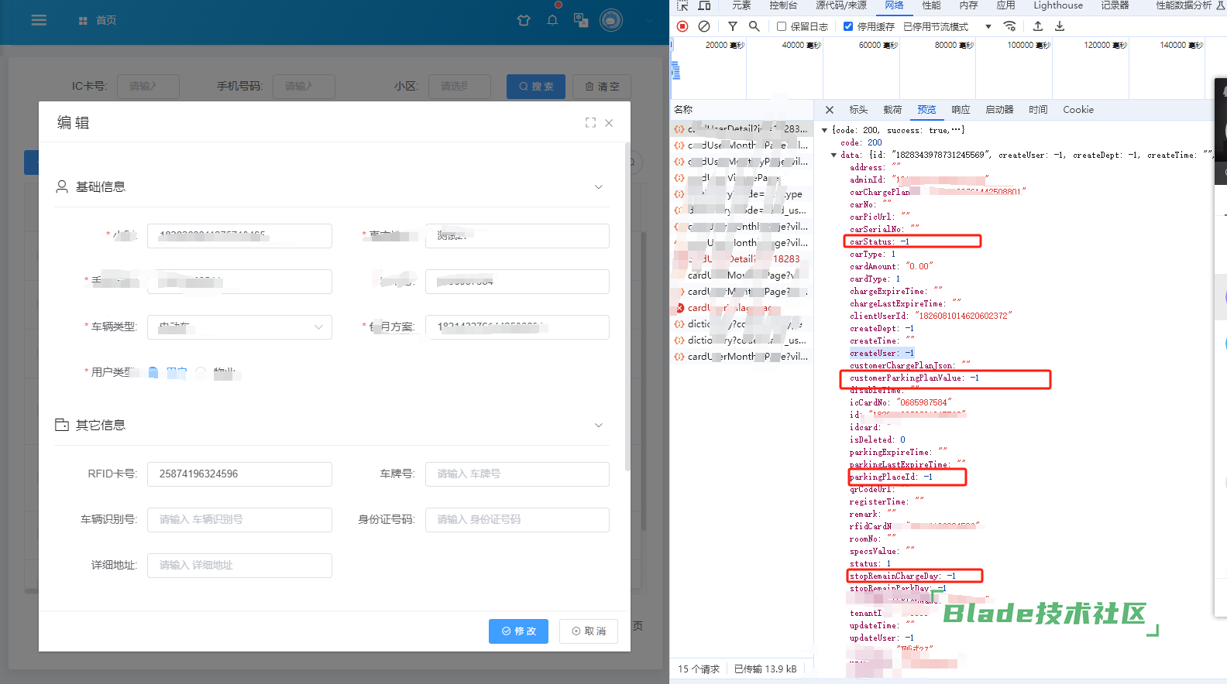Open the theme shirt icon
The image size is (1227, 684).
524,20
